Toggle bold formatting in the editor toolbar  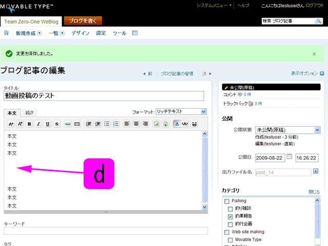click(29, 124)
